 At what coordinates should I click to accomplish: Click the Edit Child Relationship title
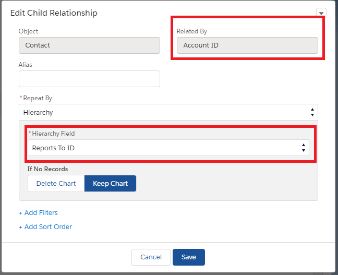click(x=54, y=13)
